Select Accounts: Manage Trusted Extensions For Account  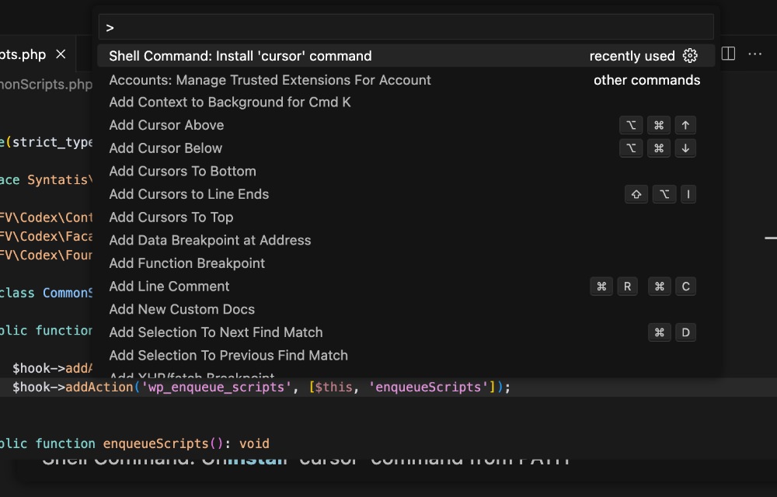tap(406, 80)
